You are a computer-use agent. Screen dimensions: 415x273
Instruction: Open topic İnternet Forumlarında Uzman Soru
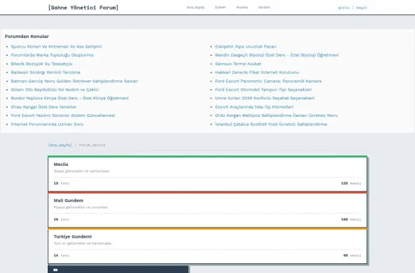point(47,124)
